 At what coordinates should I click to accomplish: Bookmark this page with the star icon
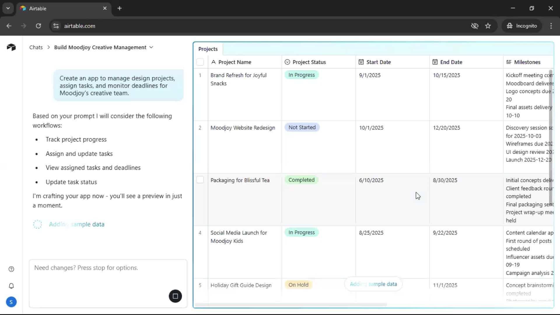tap(488, 26)
